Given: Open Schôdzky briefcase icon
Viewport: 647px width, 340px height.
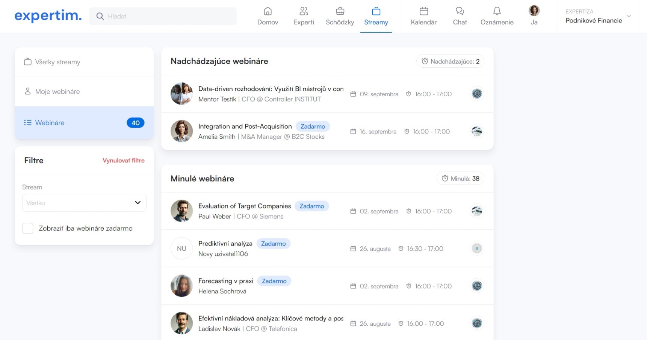Looking at the screenshot, I should [x=340, y=11].
